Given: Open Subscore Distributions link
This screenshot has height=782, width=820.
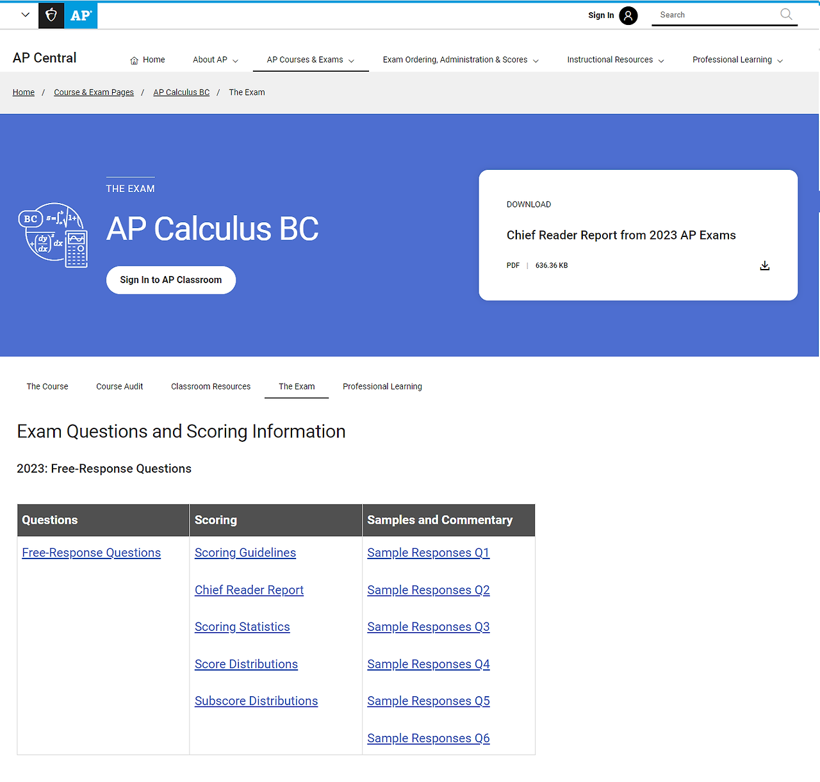Looking at the screenshot, I should (x=256, y=701).
